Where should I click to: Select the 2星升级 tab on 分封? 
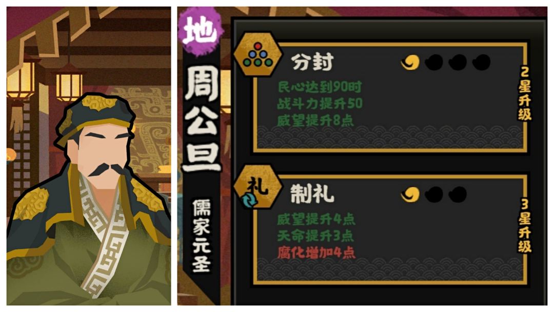point(525,93)
